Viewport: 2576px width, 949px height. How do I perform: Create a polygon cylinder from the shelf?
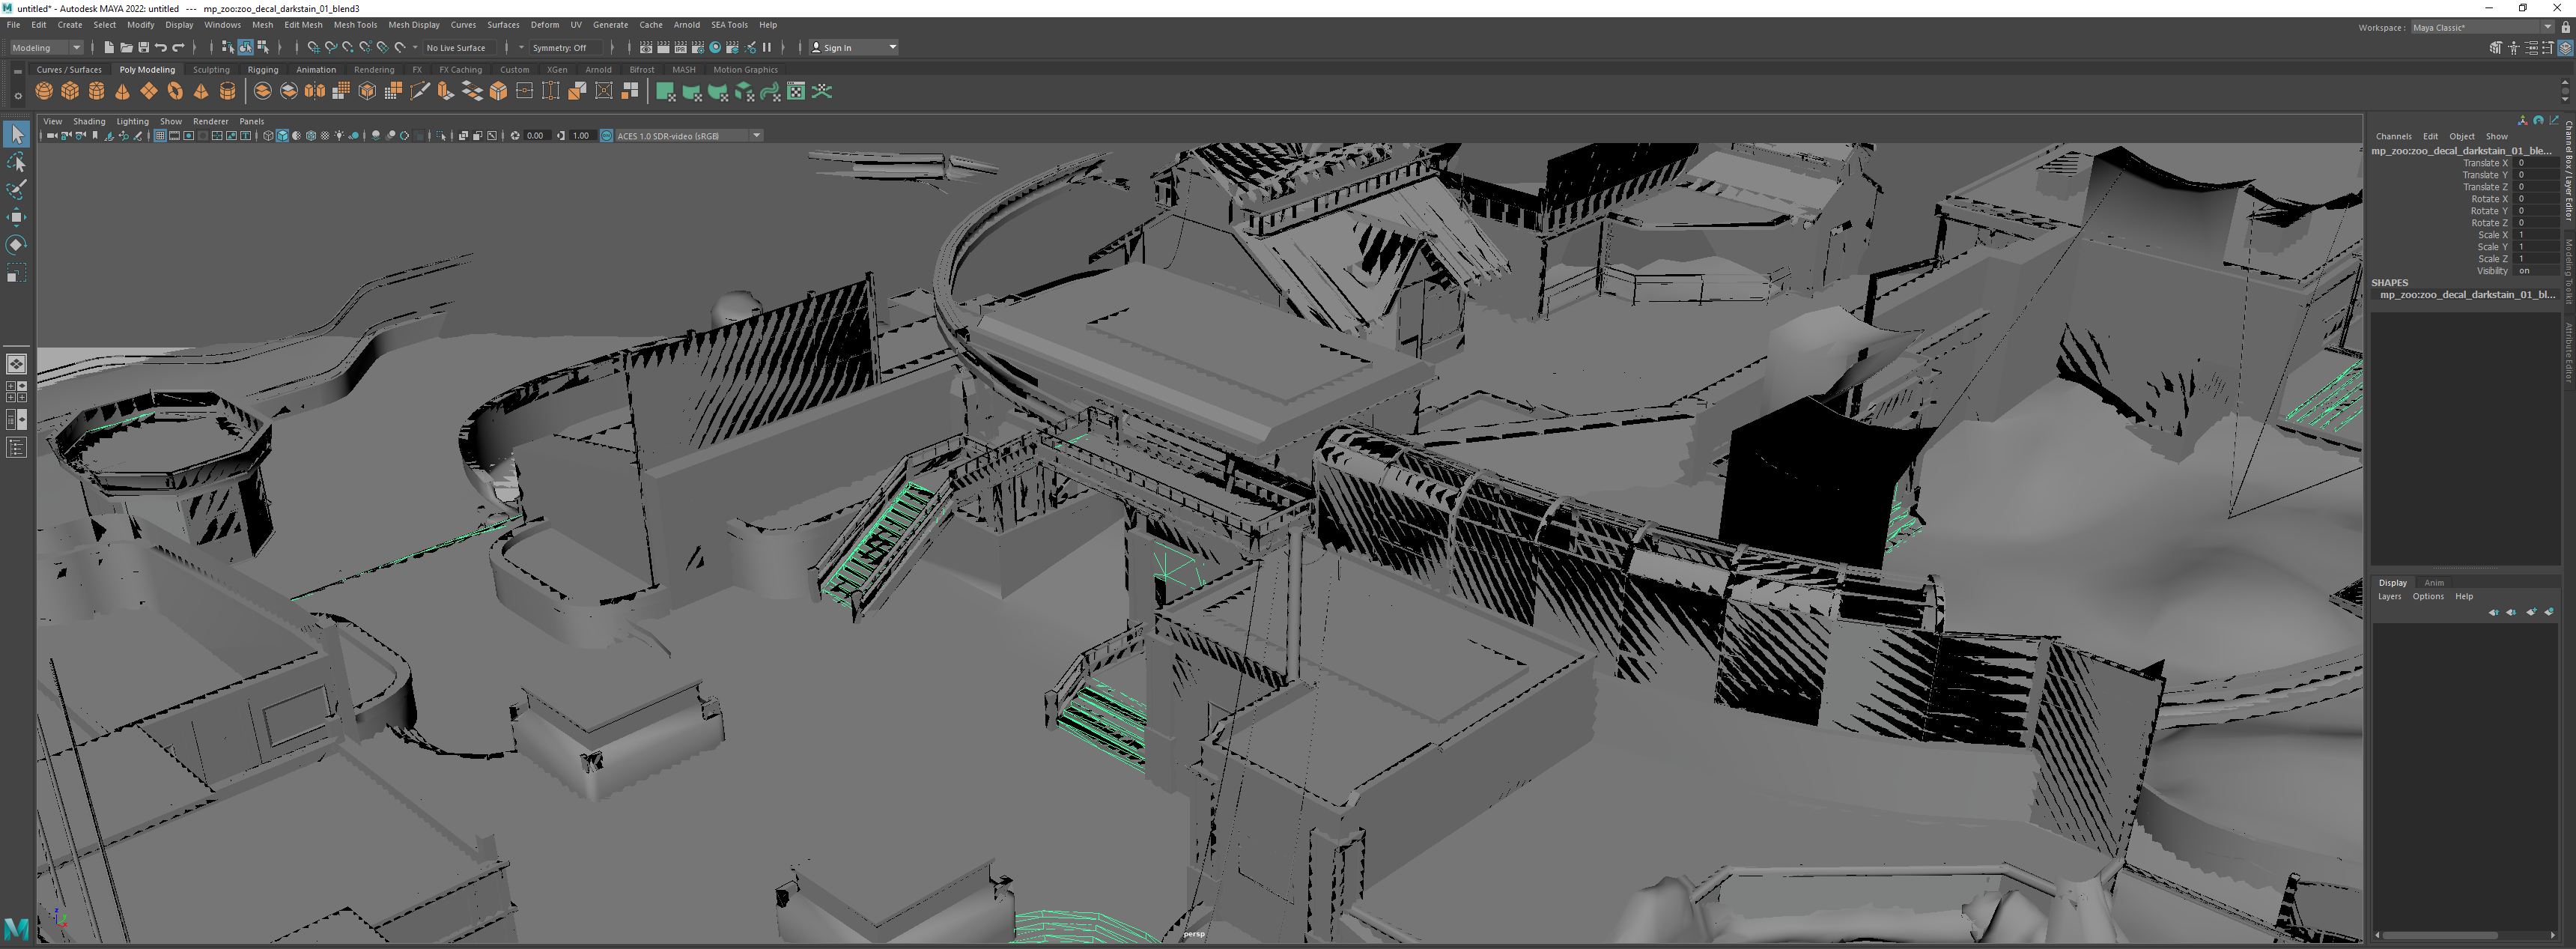[x=96, y=91]
